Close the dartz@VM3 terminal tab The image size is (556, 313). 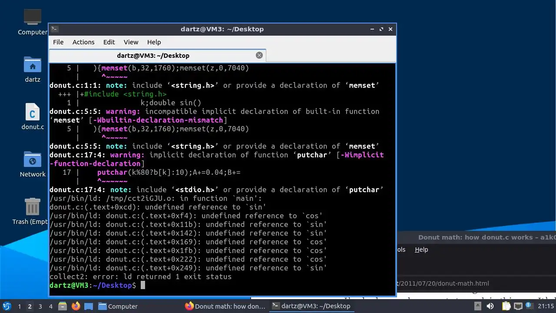click(259, 55)
